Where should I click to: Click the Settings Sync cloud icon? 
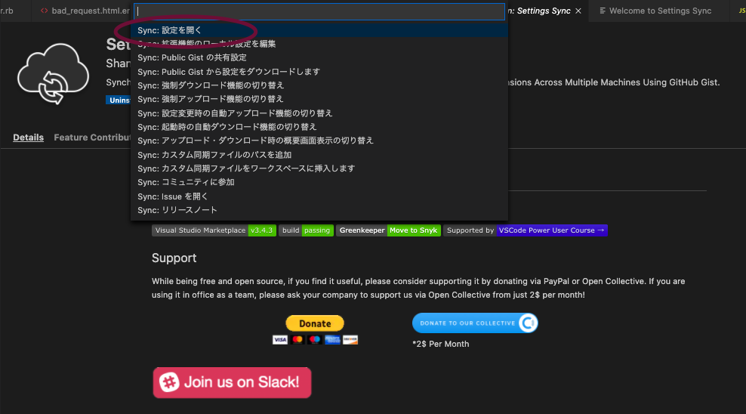53,74
